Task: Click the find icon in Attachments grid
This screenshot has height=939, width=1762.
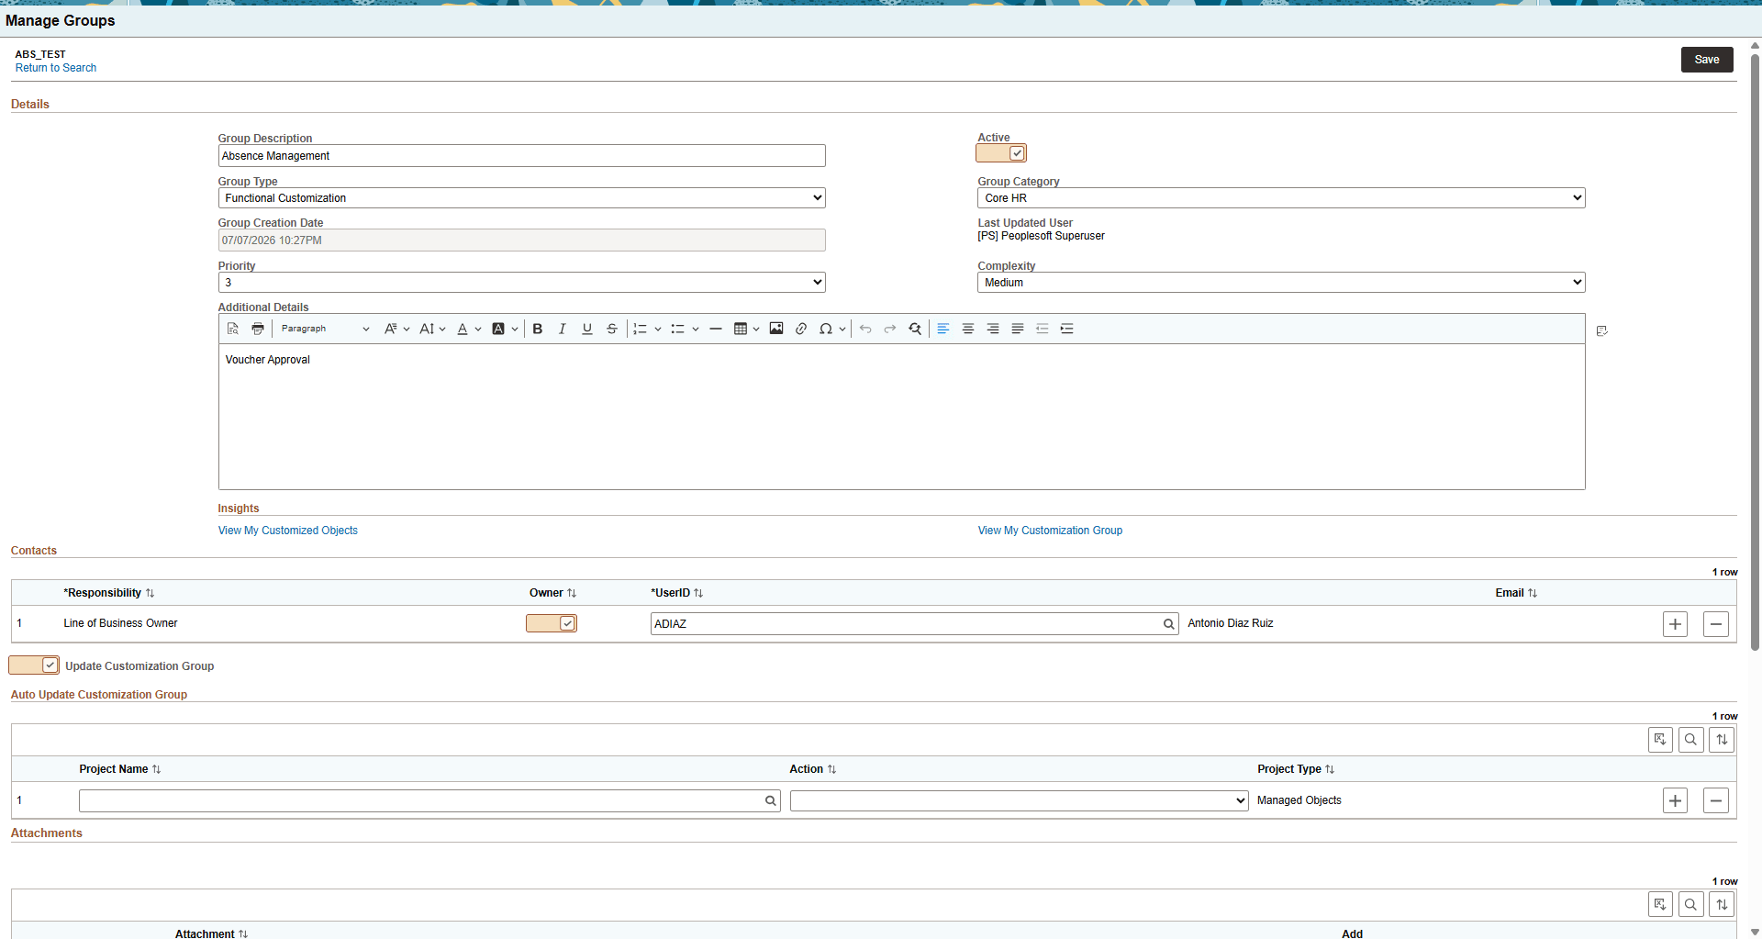Action: click(x=1691, y=905)
